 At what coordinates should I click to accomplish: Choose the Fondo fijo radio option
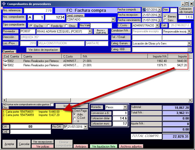tap(48, 26)
